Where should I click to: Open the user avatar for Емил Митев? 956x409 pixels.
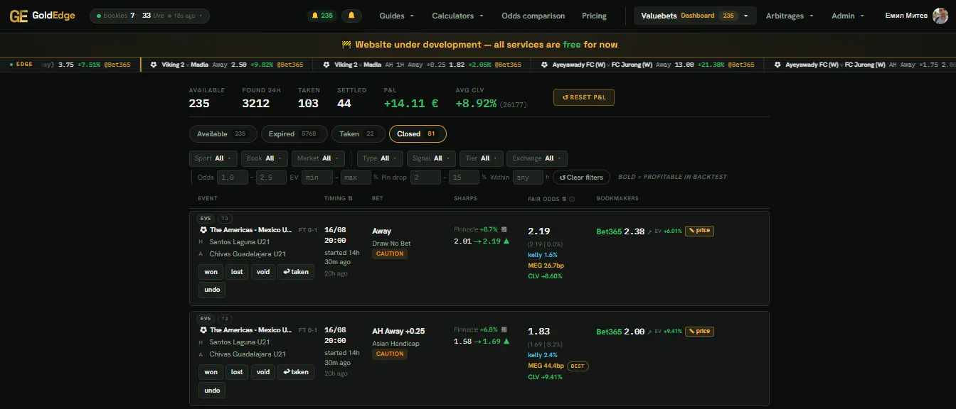[x=940, y=16]
